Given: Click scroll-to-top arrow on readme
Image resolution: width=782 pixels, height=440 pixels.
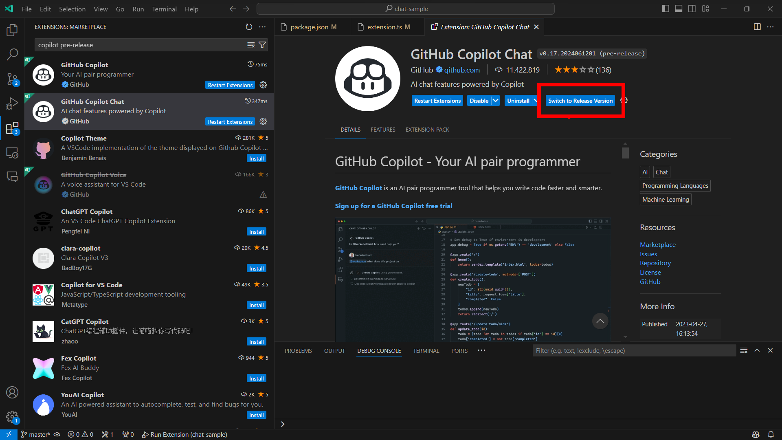Looking at the screenshot, I should [x=600, y=321].
